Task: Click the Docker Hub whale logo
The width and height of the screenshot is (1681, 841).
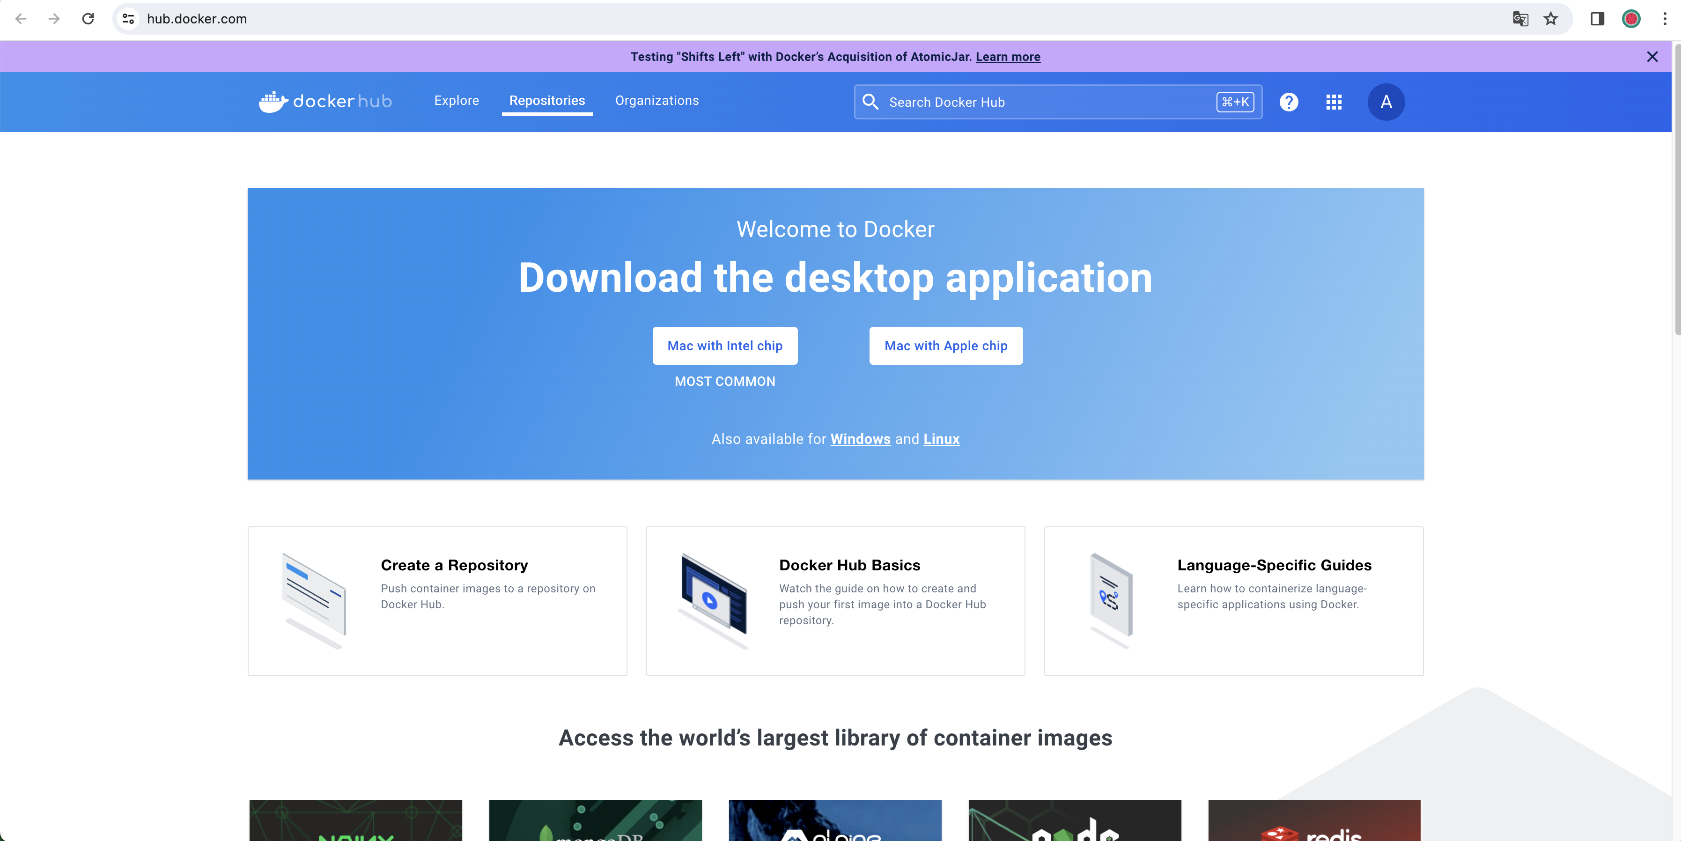Action: point(273,102)
